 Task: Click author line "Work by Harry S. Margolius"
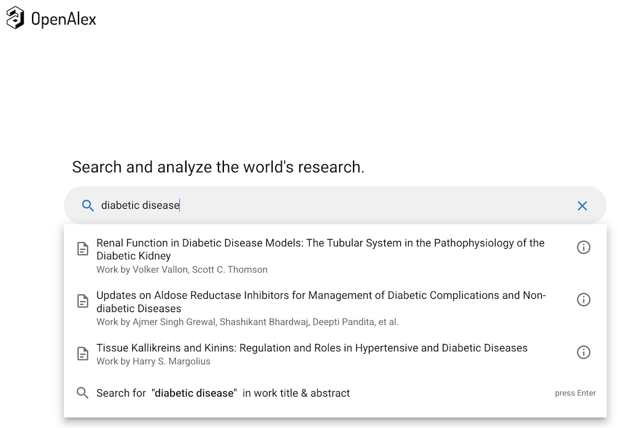point(153,362)
